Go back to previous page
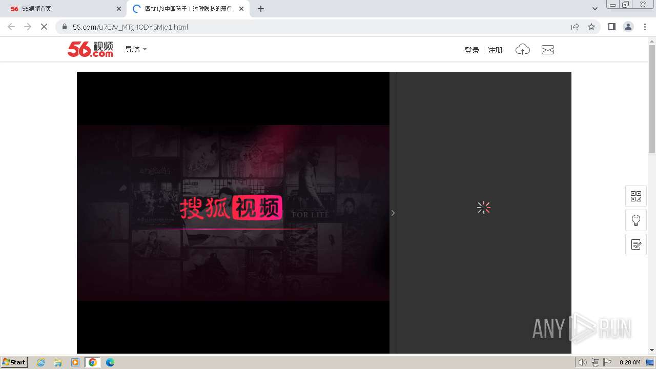Screen dimensions: 656x369 click(11, 27)
